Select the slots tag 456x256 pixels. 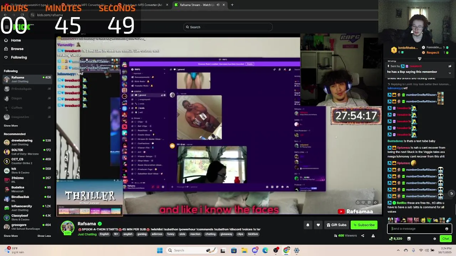tap(182, 234)
